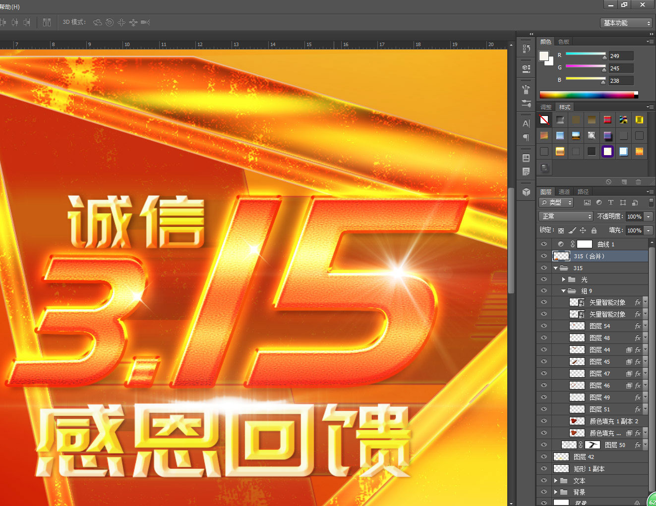The width and height of the screenshot is (656, 506).
Task: Switch to the 样式 tab
Action: point(565,107)
